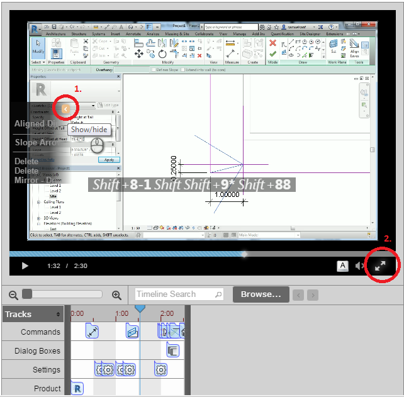Click the green Finish Edit Mode checkmark

[x=273, y=54]
